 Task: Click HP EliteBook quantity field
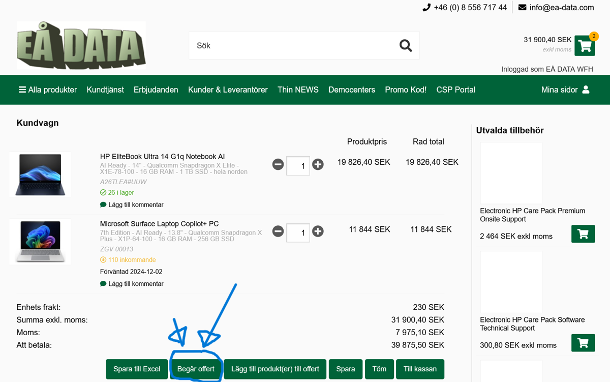298,166
